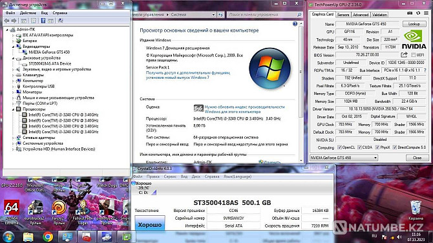433x243 pixels.
Task: Click the Back arrow in Device Manager toolbar
Action: 7,21
